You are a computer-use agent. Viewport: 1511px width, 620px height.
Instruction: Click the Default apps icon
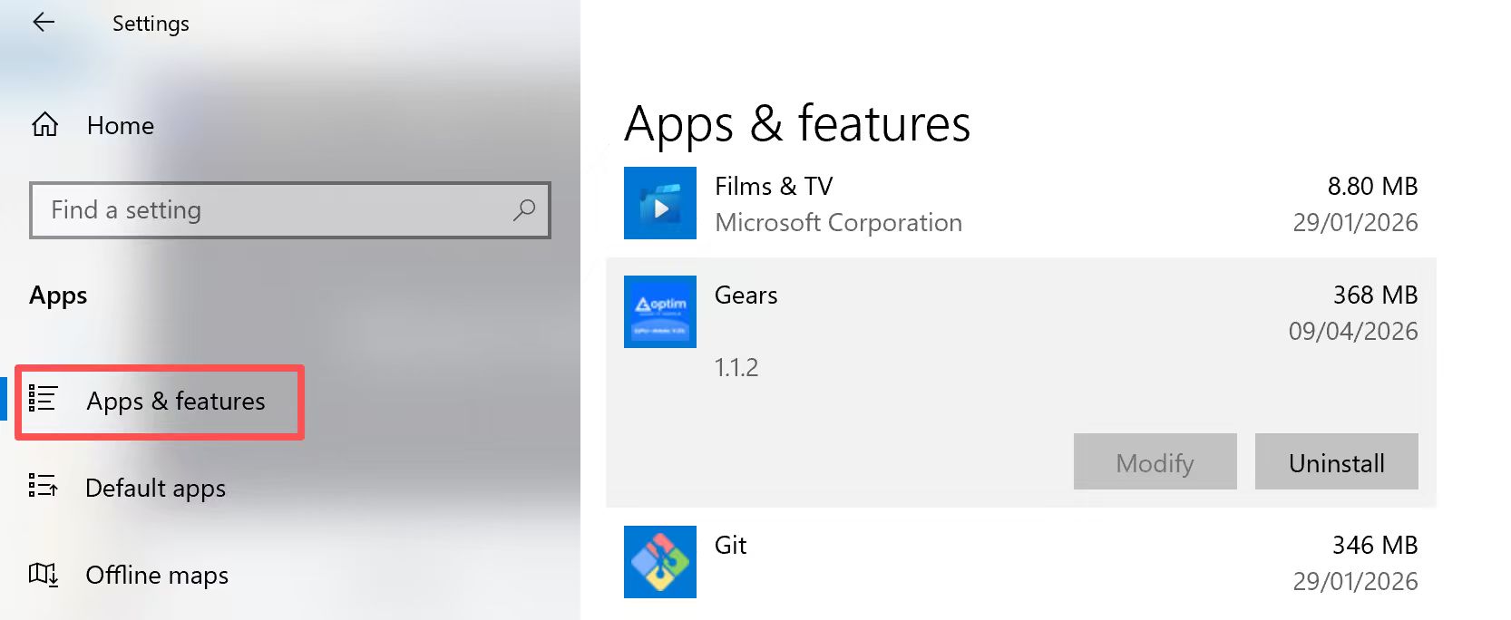[43, 486]
